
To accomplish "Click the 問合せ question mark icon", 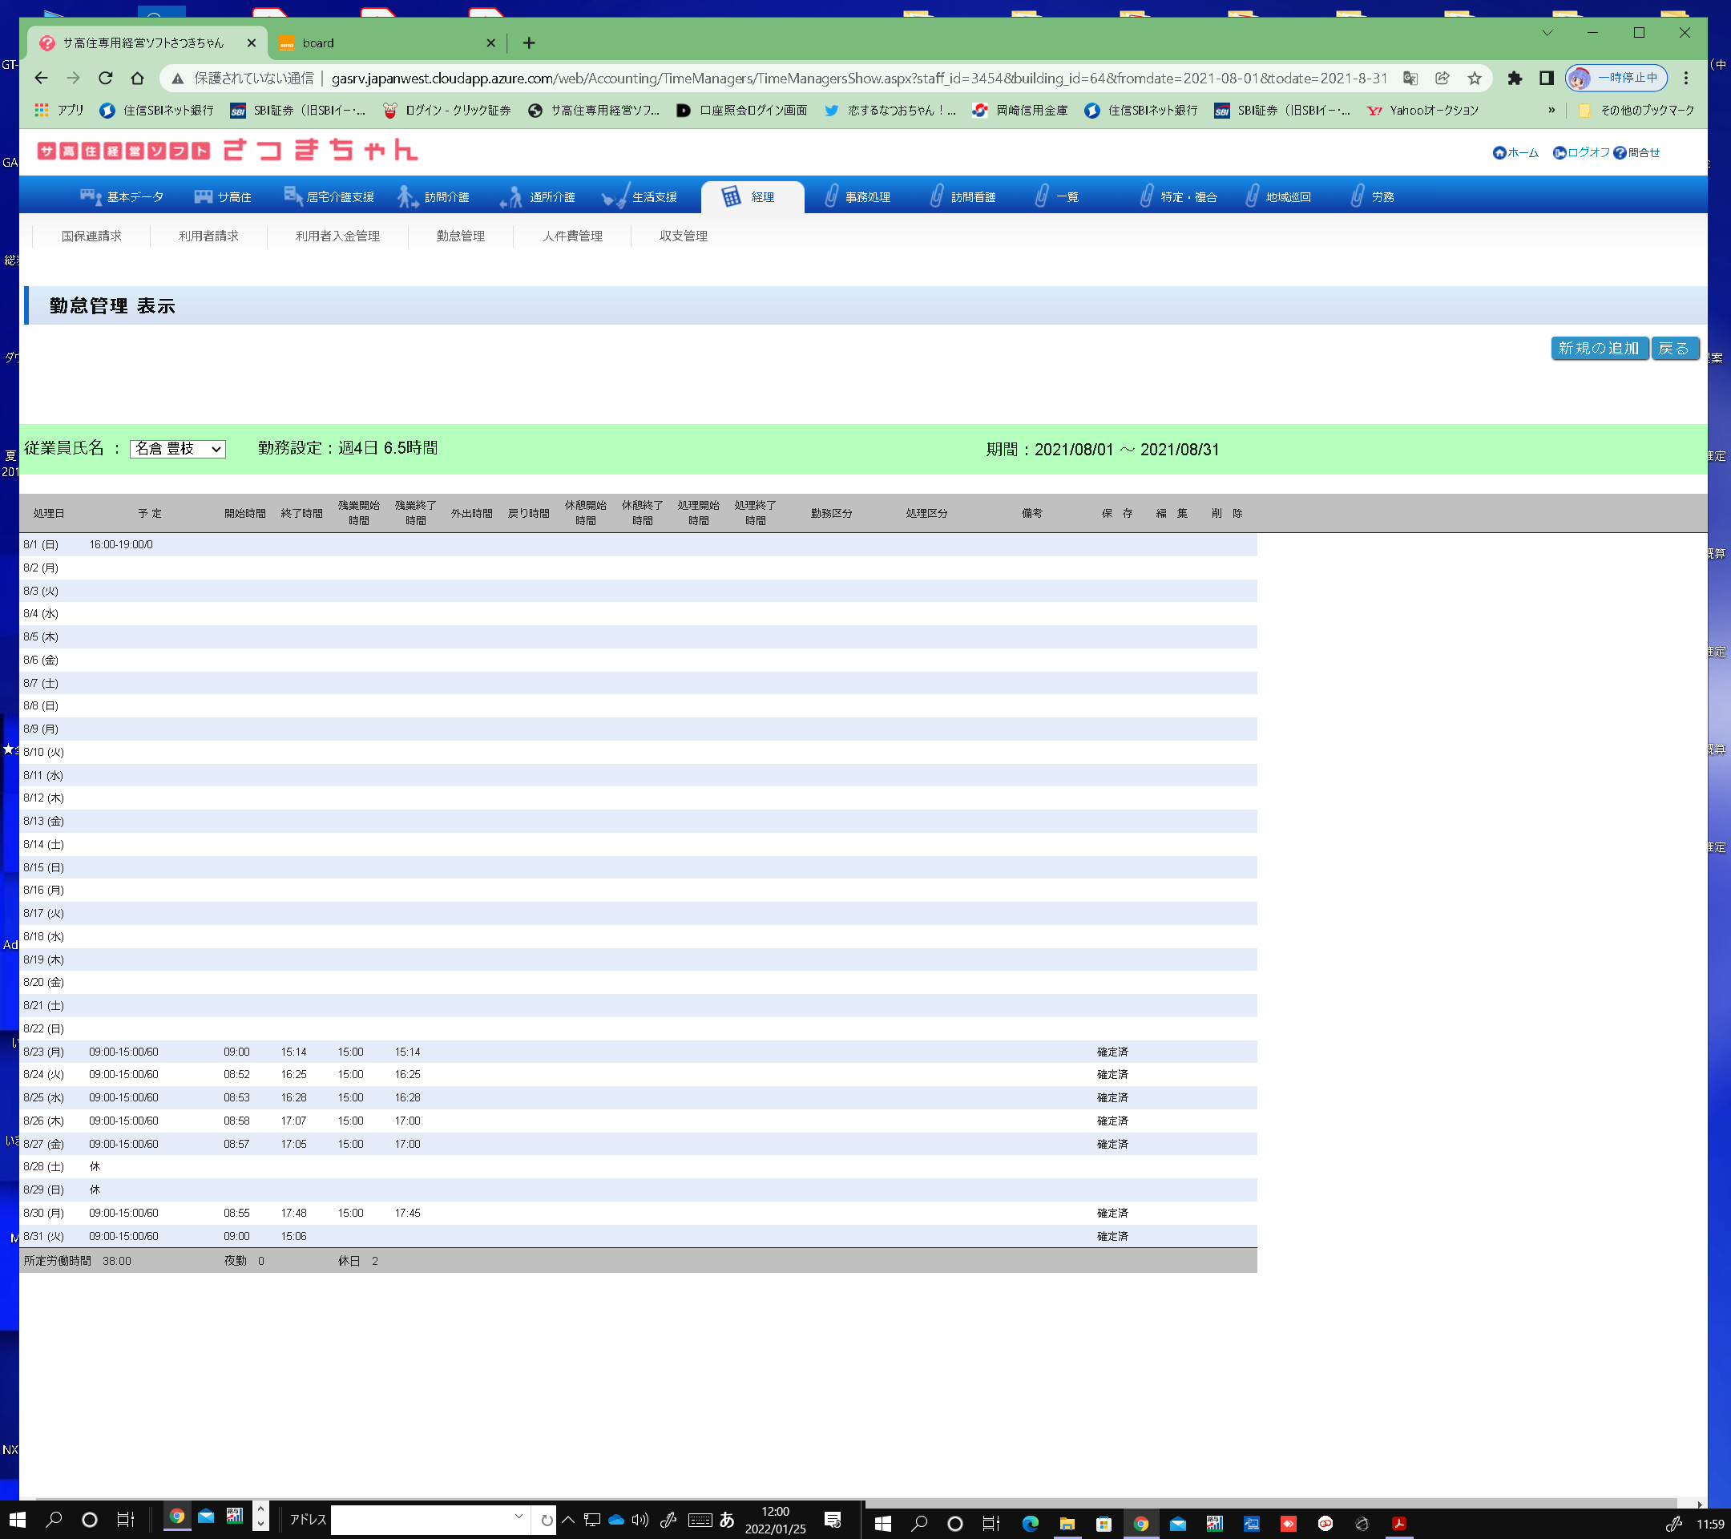I will [x=1620, y=152].
